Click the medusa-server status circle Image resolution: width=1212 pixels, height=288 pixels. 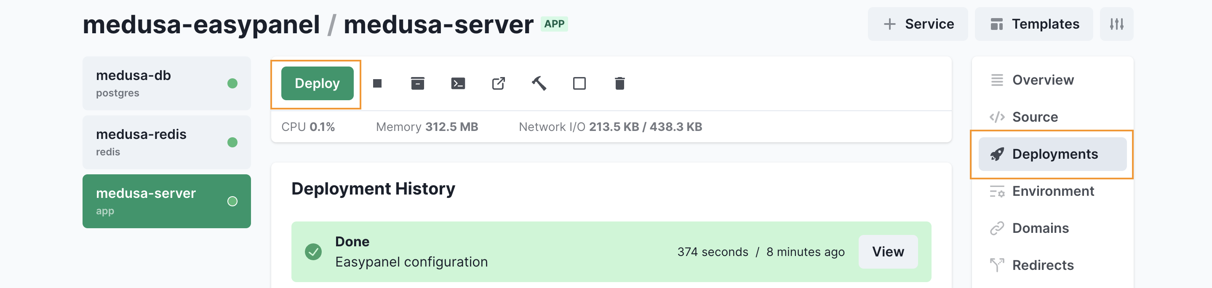click(x=232, y=201)
